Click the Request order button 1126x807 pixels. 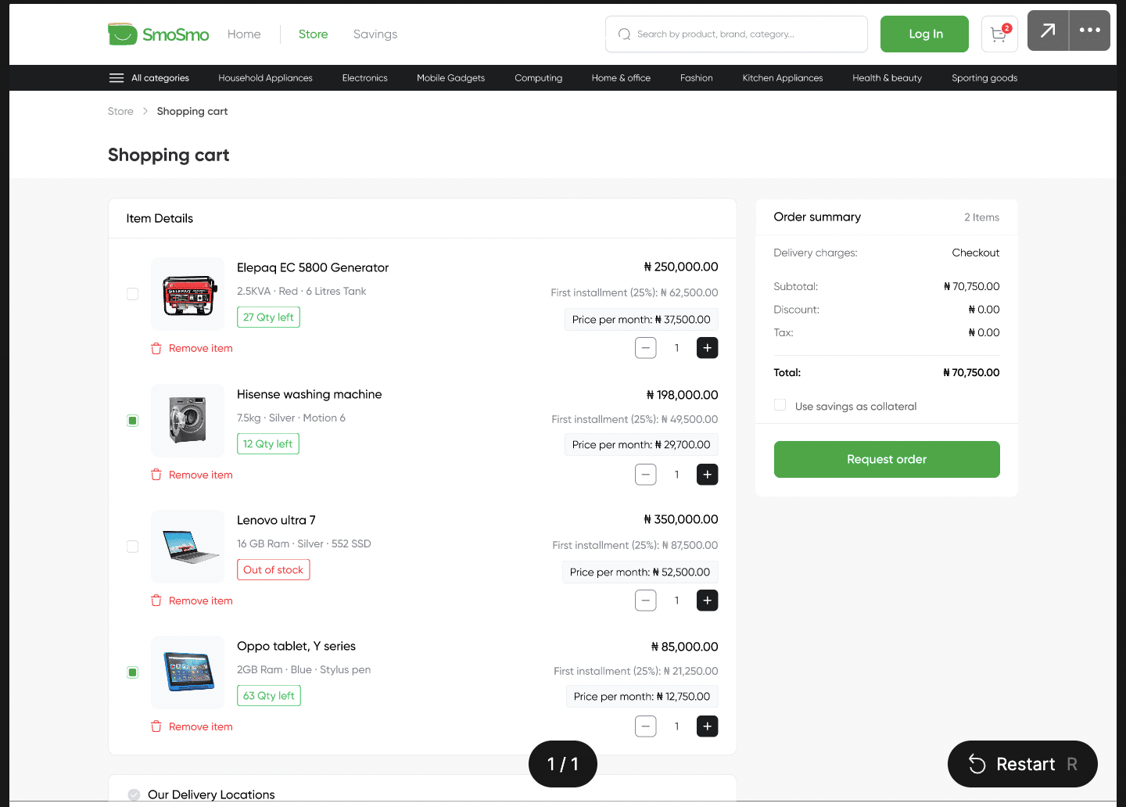coord(887,459)
